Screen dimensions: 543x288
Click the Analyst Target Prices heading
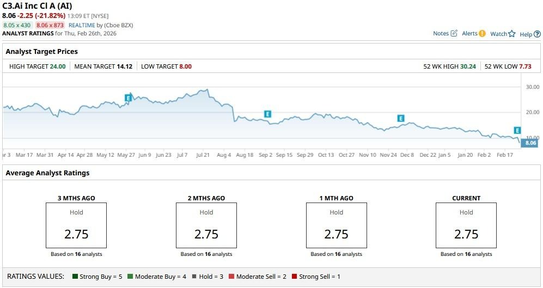42,52
